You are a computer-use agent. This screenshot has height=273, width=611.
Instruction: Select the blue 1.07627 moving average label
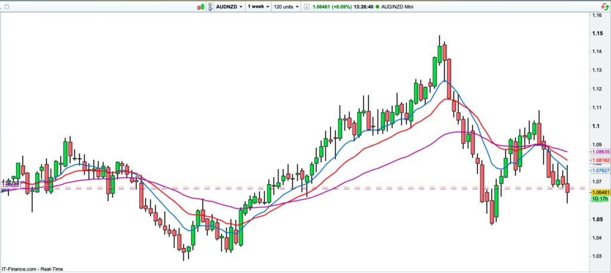pos(600,170)
